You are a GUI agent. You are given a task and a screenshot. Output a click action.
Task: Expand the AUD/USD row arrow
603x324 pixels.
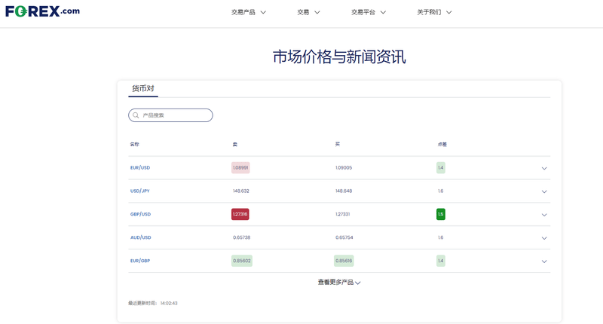[544, 238]
